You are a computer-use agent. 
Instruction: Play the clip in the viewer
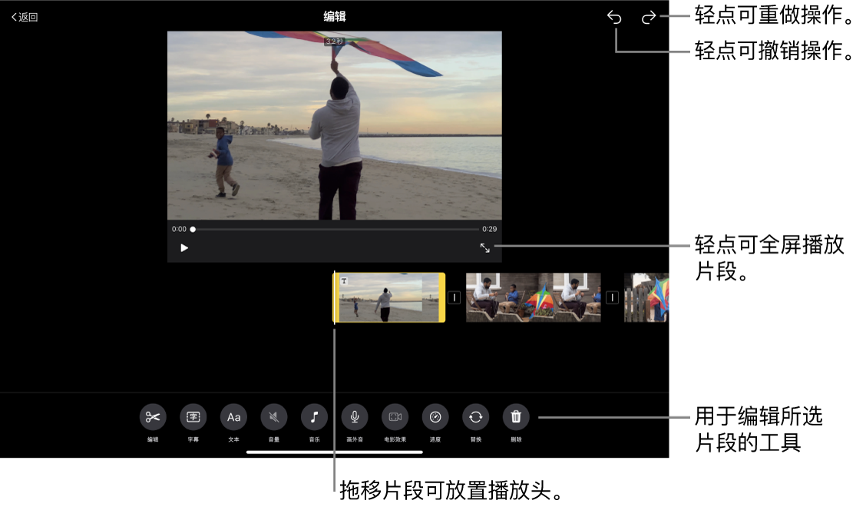(x=184, y=247)
